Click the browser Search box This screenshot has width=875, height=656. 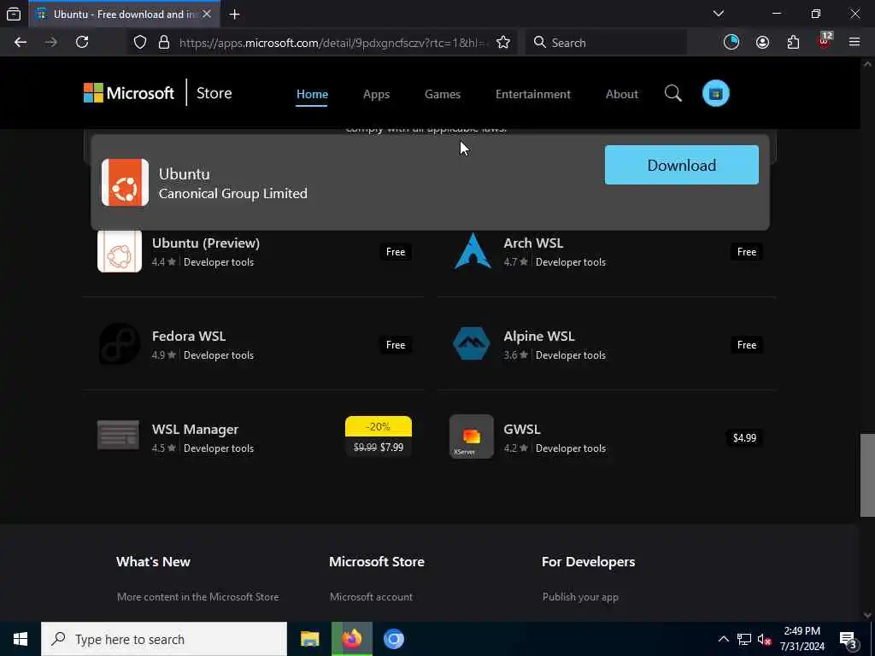pyautogui.click(x=606, y=43)
